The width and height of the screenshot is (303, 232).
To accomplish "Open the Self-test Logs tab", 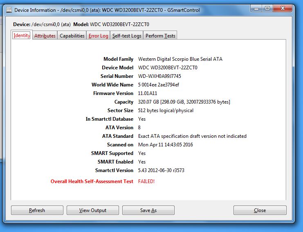I will pos(127,35).
